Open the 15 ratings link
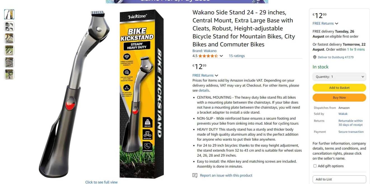This screenshot has height=184, width=370. (x=237, y=56)
